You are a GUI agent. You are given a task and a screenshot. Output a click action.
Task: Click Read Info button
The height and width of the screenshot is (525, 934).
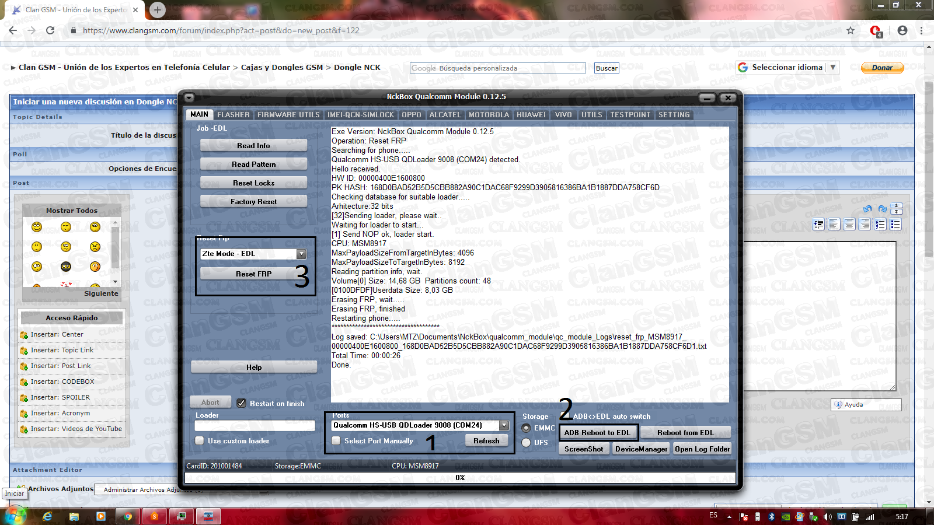[x=253, y=146]
